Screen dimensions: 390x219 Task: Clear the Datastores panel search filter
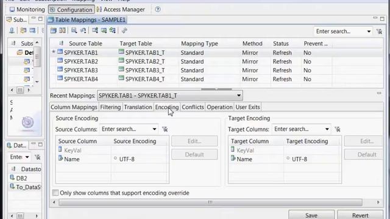(x=37, y=157)
